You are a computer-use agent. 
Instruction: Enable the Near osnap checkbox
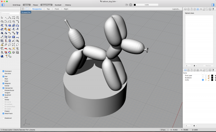tap(3, 79)
